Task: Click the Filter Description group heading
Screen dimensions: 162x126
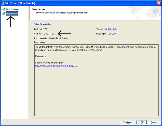Action: [x=43, y=24]
